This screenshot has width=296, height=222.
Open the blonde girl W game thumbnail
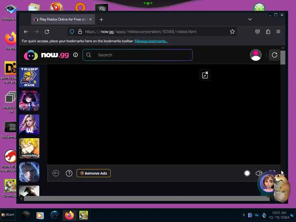[x=29, y=124]
